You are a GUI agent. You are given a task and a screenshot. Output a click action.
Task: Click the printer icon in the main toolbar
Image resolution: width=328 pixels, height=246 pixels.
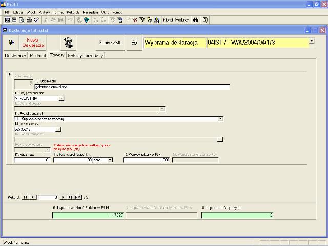29,20
